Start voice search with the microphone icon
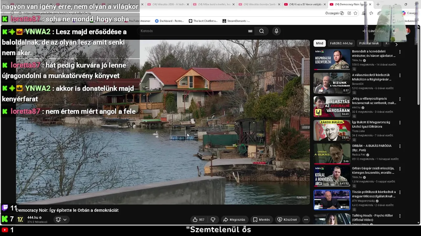The width and height of the screenshot is (421, 236). (276, 31)
